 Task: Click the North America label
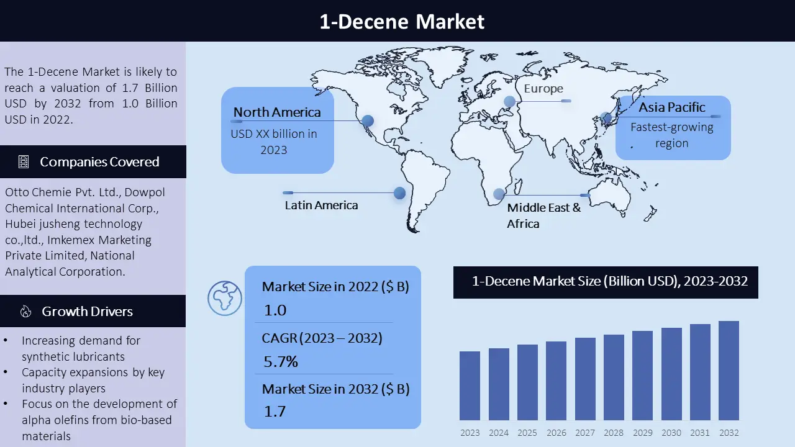(x=277, y=112)
